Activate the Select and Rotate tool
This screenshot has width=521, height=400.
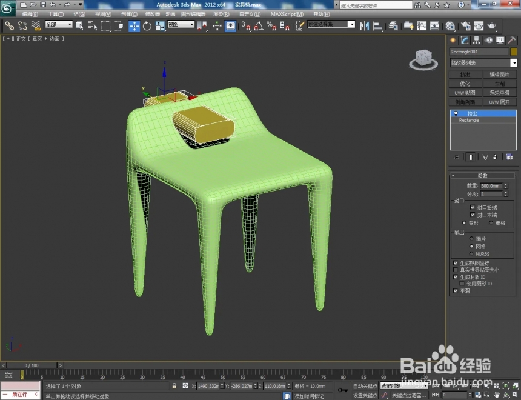(147, 25)
